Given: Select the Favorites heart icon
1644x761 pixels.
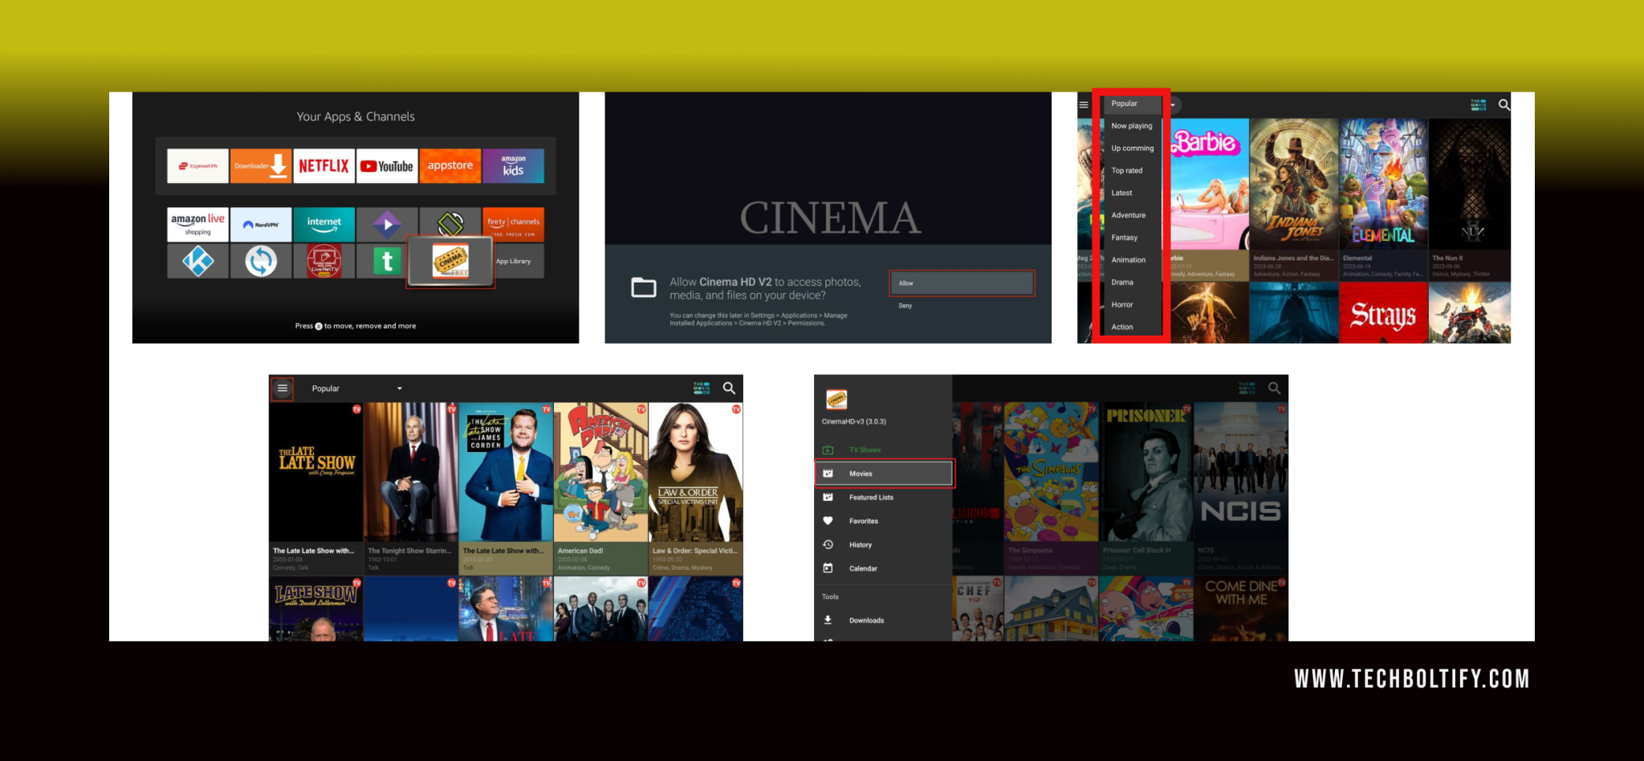Looking at the screenshot, I should point(828,520).
